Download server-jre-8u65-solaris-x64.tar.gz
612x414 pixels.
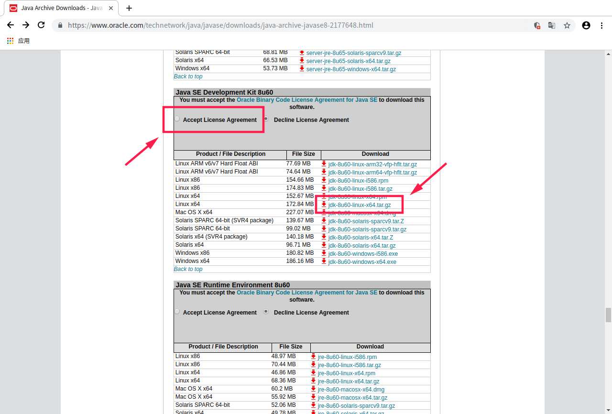coord(349,61)
